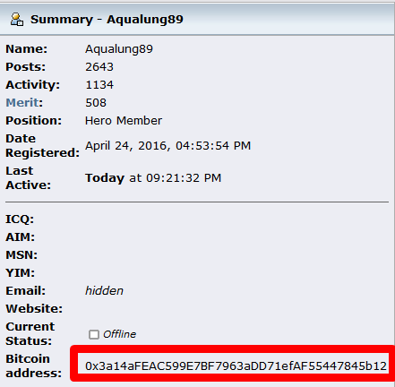Click the Offline status indicator icon
The height and width of the screenshot is (387, 395).
[x=94, y=334]
